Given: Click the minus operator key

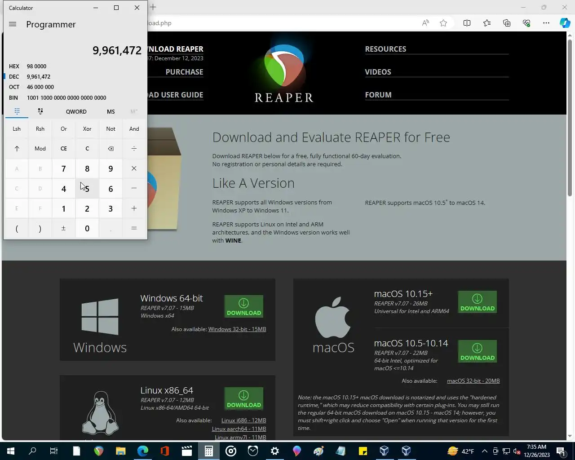Looking at the screenshot, I should [x=134, y=188].
